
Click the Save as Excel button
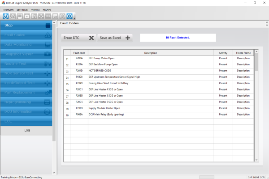click(x=115, y=38)
